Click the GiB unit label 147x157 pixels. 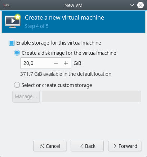[x=77, y=63]
